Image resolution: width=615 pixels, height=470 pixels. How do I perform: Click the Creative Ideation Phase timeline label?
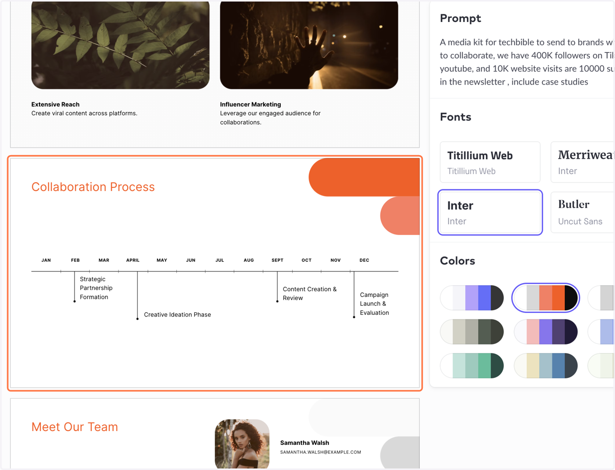[177, 315]
